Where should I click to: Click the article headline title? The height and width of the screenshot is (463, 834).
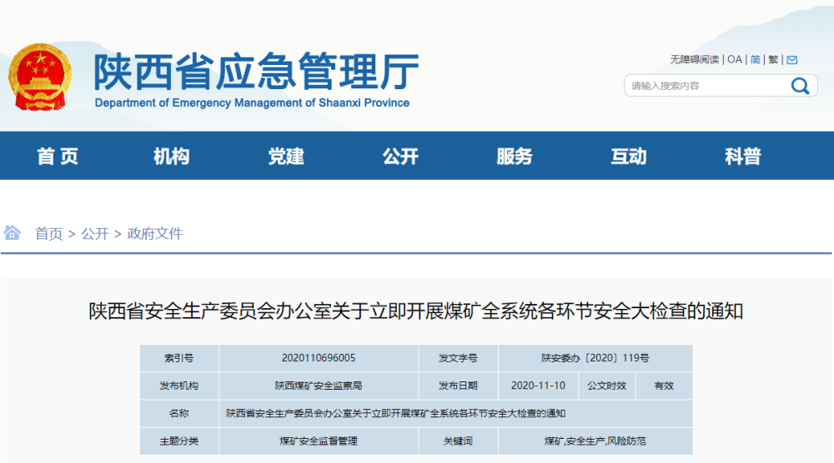click(415, 311)
